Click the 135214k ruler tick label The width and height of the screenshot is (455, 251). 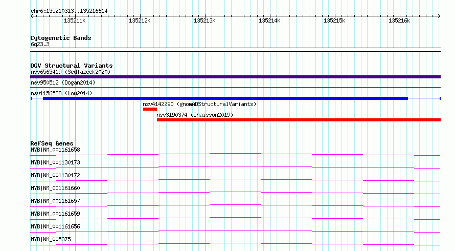pos(269,20)
